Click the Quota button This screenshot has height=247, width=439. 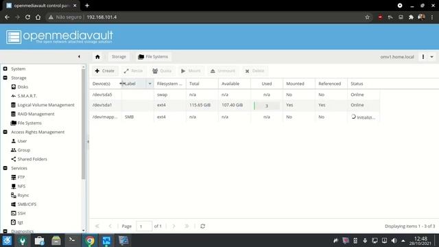coord(162,71)
